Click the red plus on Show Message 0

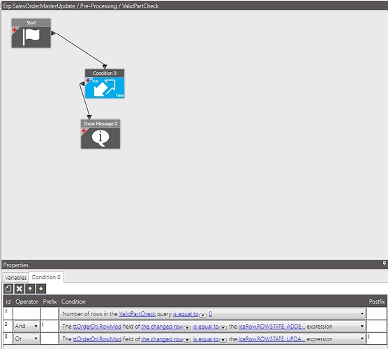(84, 131)
